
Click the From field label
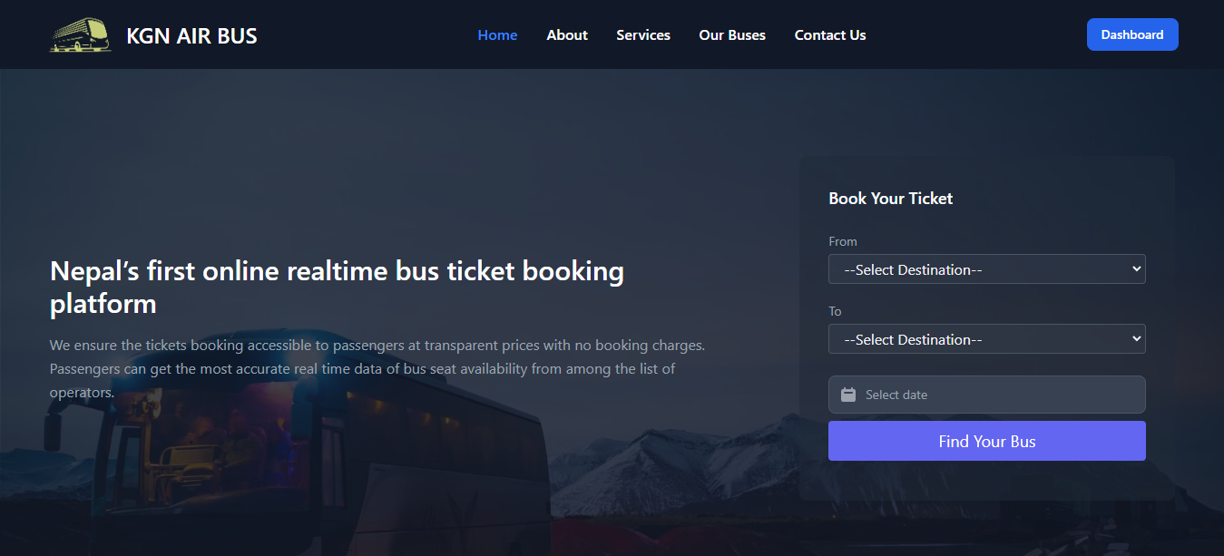[x=843, y=241]
